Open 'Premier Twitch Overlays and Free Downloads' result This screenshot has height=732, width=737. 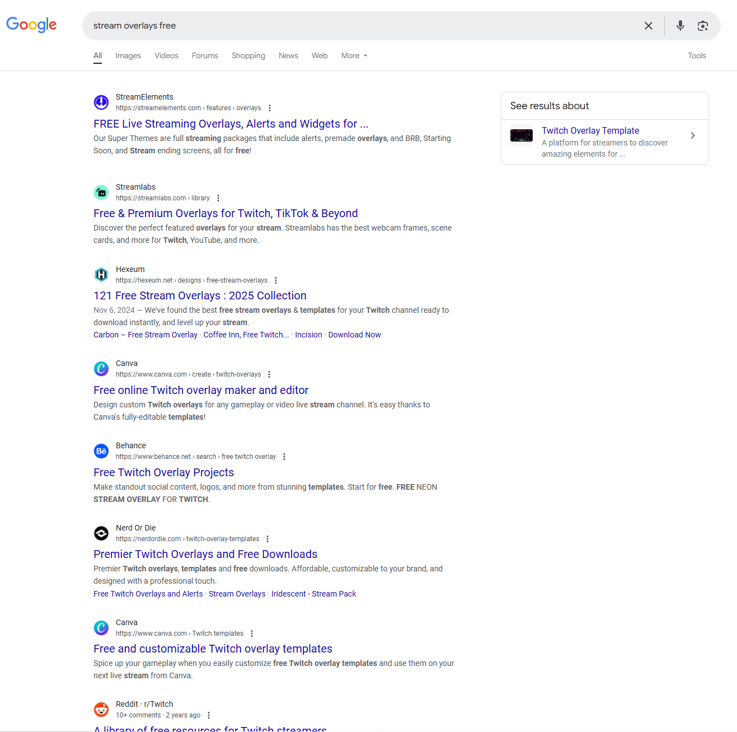tap(205, 554)
